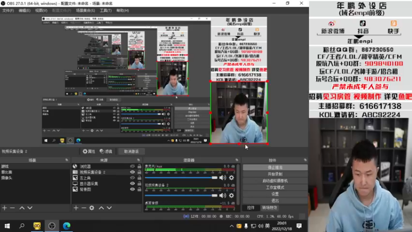Mute 视频采集设备 2 audio via speaker icon
Viewport: 412px width, 232px height.
222,195
